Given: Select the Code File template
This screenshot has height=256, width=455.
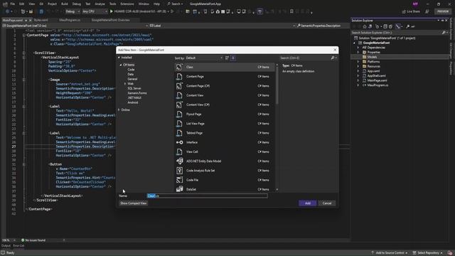Looking at the screenshot, I should (225, 180).
